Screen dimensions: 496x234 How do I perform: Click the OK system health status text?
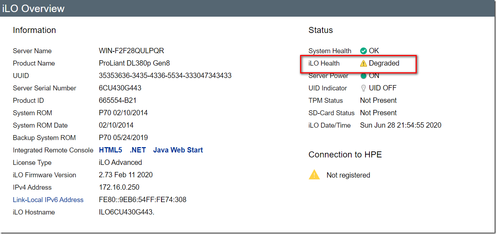(x=374, y=51)
